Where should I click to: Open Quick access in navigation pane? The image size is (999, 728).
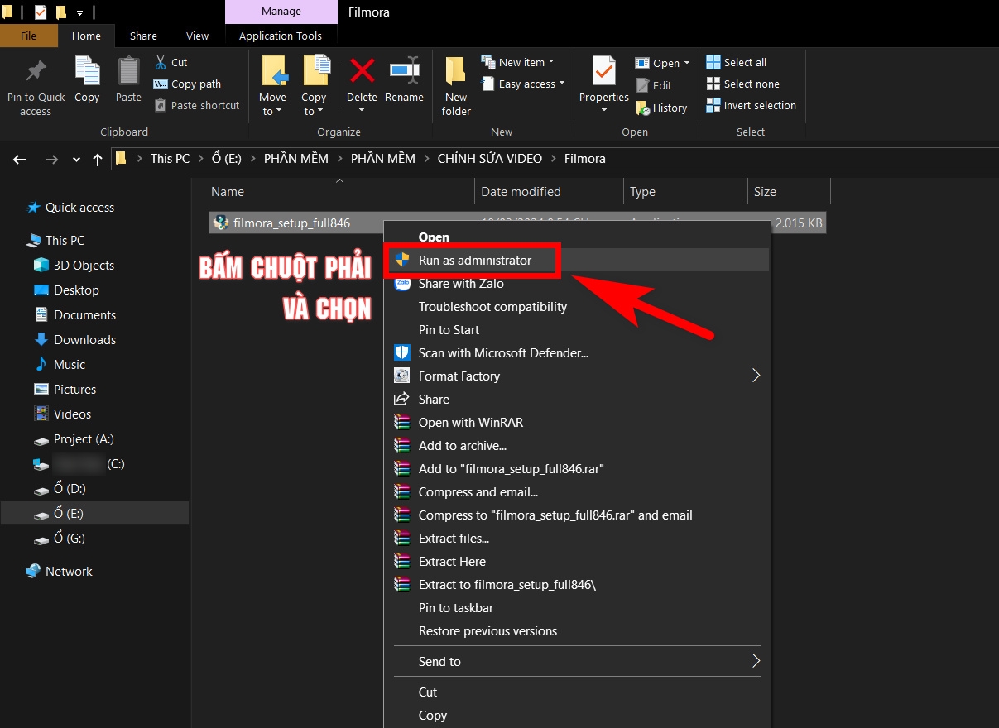(x=79, y=207)
